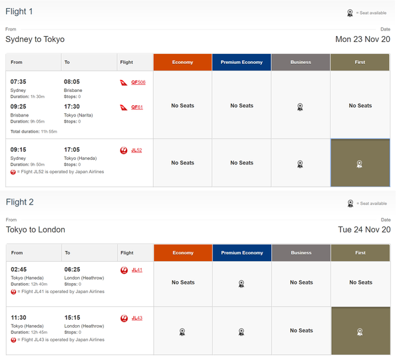397x359 pixels.
Task: Click Japan Airlines logo beside JL52 link
Action: point(123,151)
